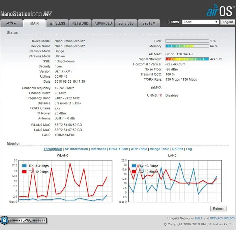View the ARP Table link

pos(139,149)
